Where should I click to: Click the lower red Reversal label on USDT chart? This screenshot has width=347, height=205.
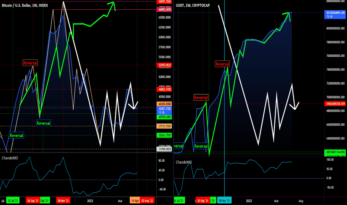(x=201, y=98)
